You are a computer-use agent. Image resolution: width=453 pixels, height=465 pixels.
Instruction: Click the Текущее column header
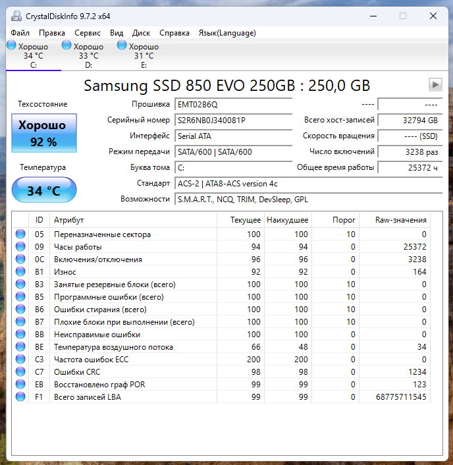tap(240, 220)
